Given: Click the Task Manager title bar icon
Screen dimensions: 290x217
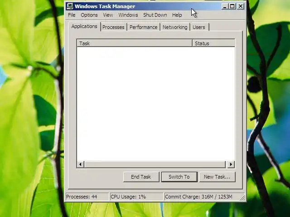Looking at the screenshot, I should 70,6.
